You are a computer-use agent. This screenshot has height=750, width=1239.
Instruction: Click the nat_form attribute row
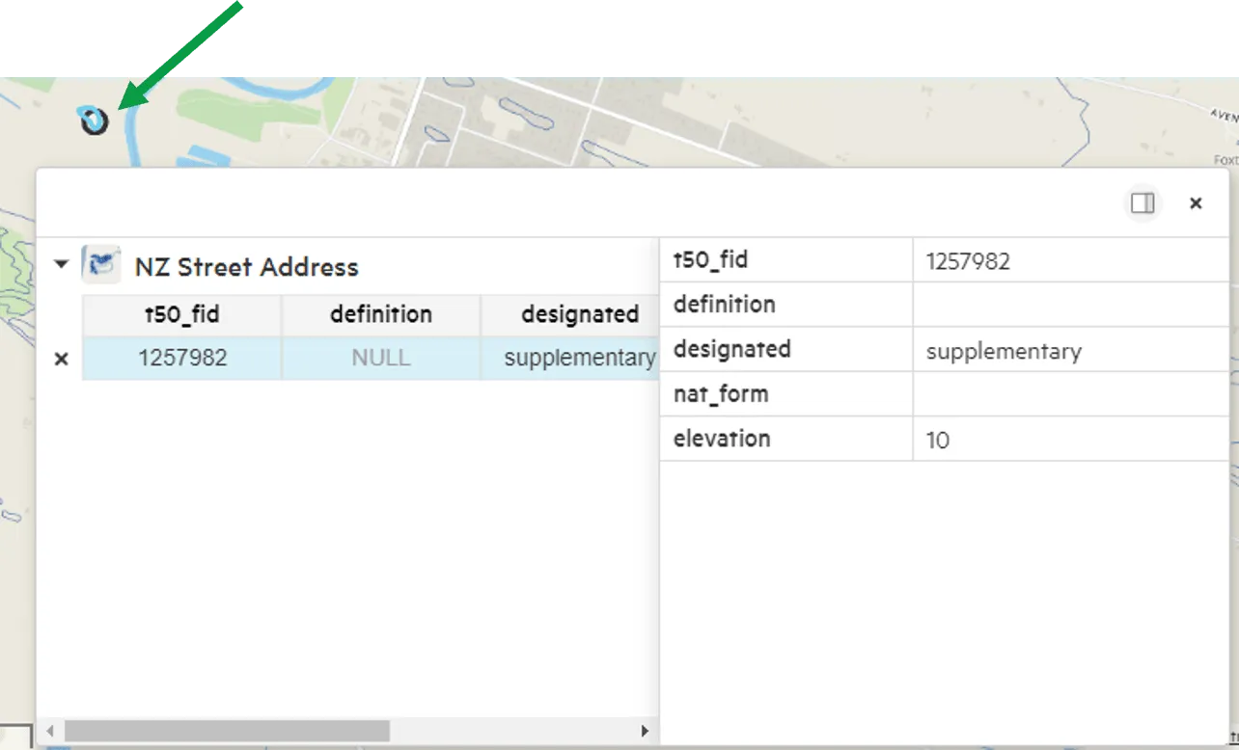945,394
